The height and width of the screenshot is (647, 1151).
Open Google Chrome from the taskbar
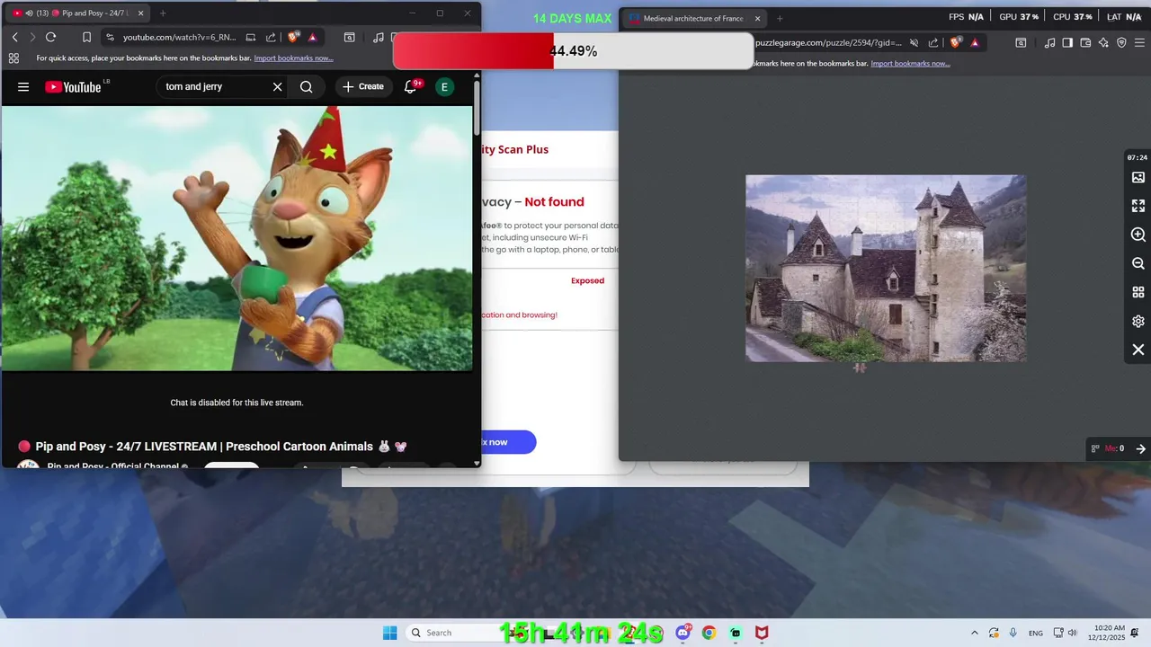(x=709, y=633)
